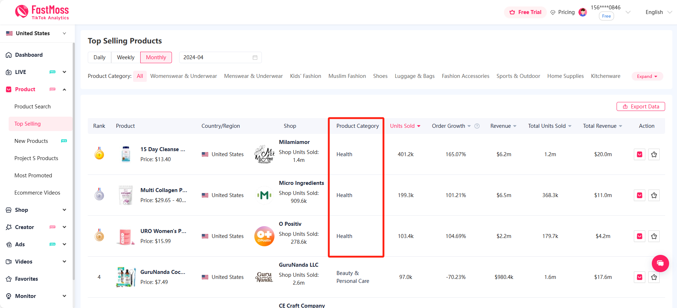This screenshot has height=308, width=677.
Task: Expand the product category list
Action: (647, 76)
